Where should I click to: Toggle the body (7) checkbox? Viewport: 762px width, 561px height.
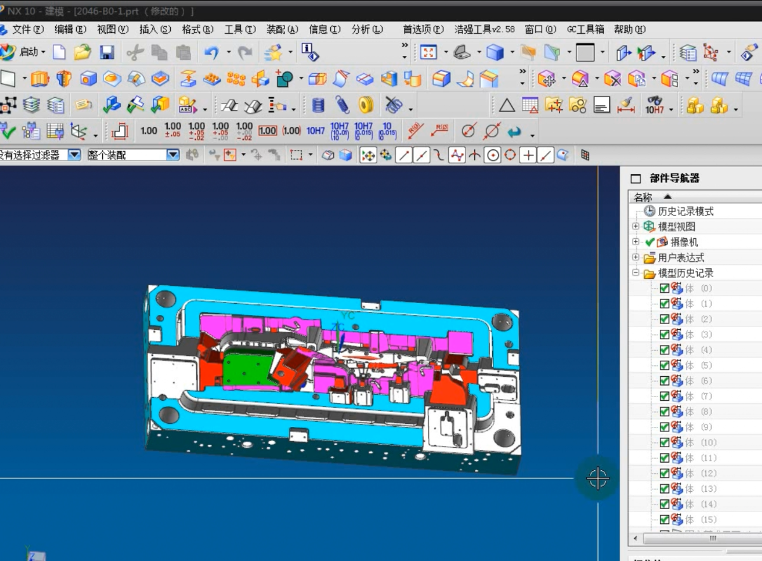pos(664,396)
